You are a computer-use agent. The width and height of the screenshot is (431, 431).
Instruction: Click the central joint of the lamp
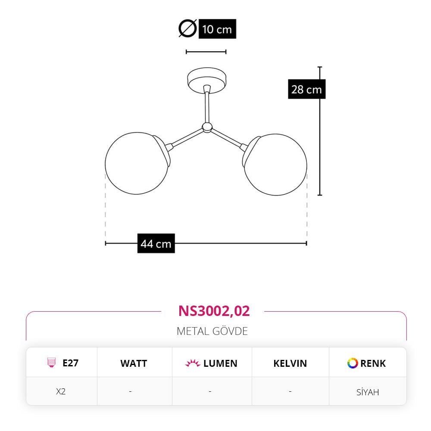pyautogui.click(x=207, y=128)
